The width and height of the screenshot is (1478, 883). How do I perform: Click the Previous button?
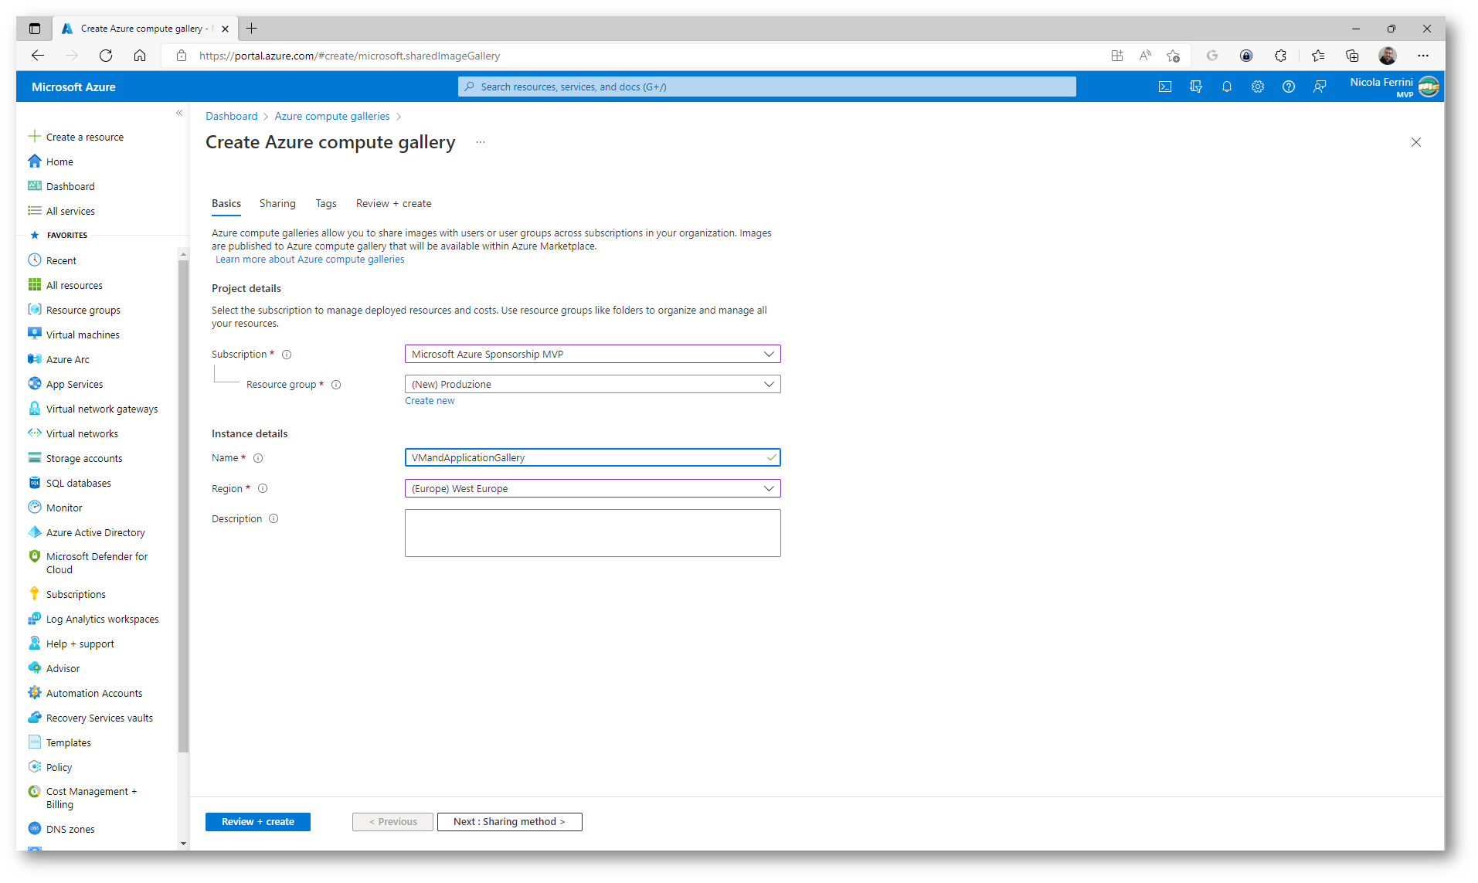point(392,822)
